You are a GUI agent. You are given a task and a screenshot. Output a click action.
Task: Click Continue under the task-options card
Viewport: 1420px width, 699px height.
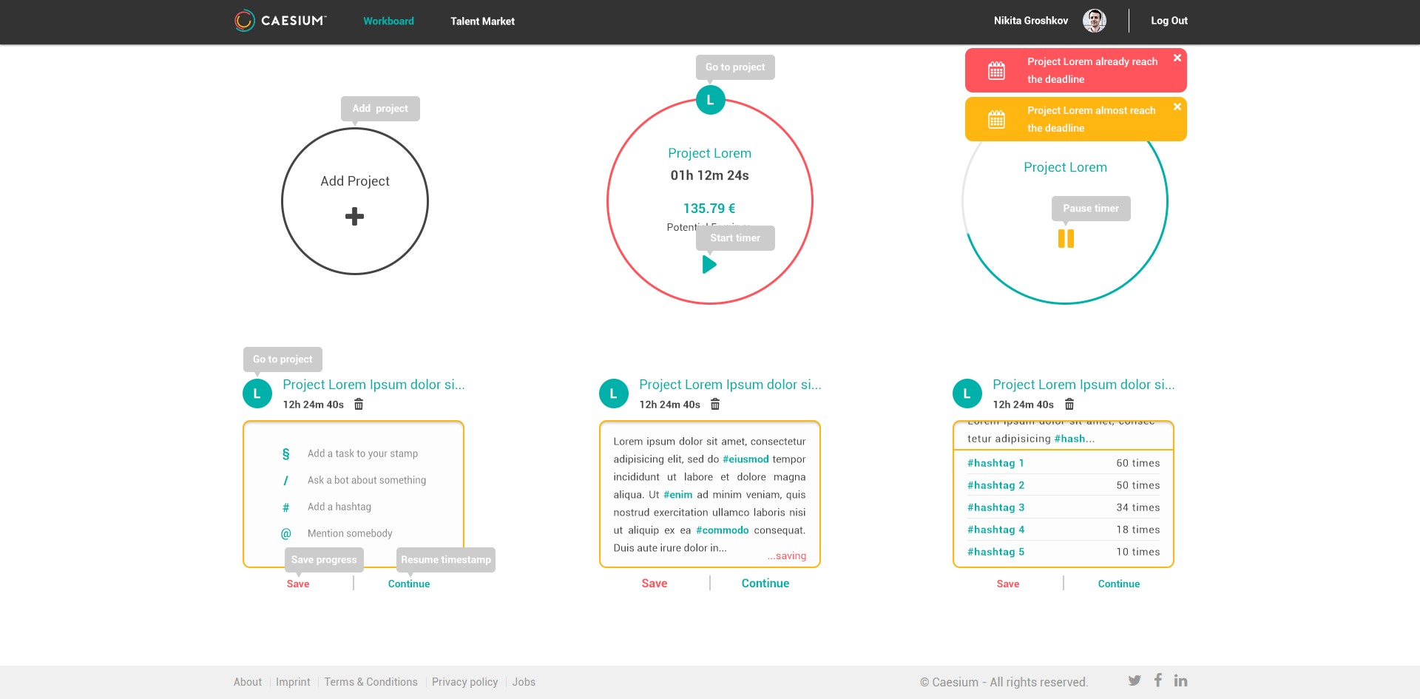[x=409, y=584]
